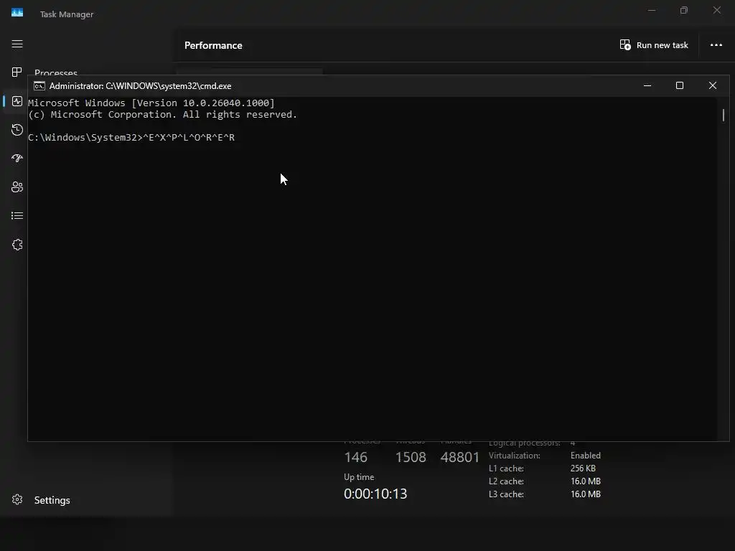
Task: Click the Microsoft Windows version line in cmd
Action: [x=151, y=103]
